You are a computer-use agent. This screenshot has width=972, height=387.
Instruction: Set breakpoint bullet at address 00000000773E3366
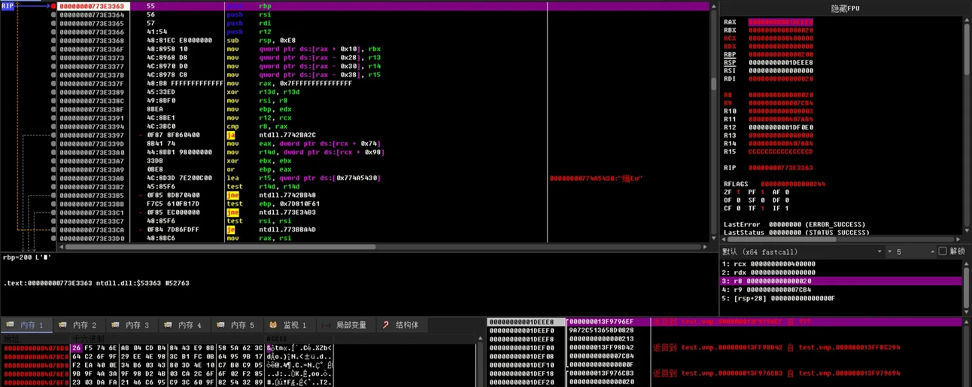click(53, 32)
